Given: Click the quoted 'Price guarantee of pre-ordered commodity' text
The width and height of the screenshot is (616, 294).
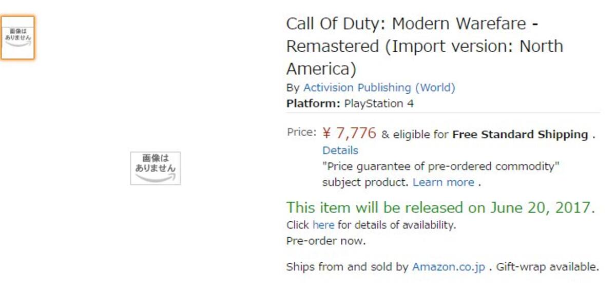Looking at the screenshot, I should click(441, 166).
